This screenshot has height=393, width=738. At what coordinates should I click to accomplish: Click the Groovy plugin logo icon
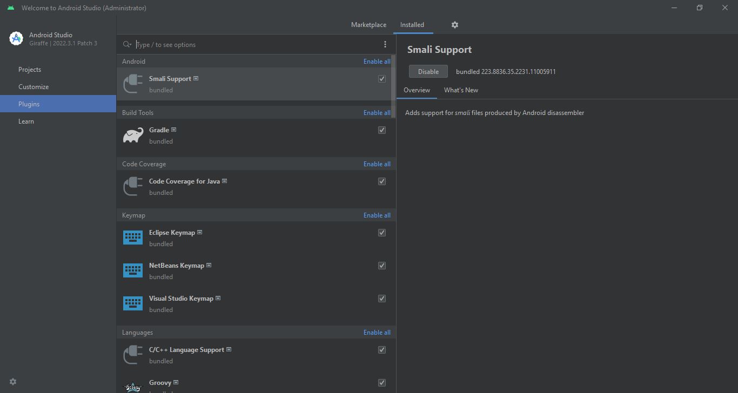pyautogui.click(x=133, y=387)
